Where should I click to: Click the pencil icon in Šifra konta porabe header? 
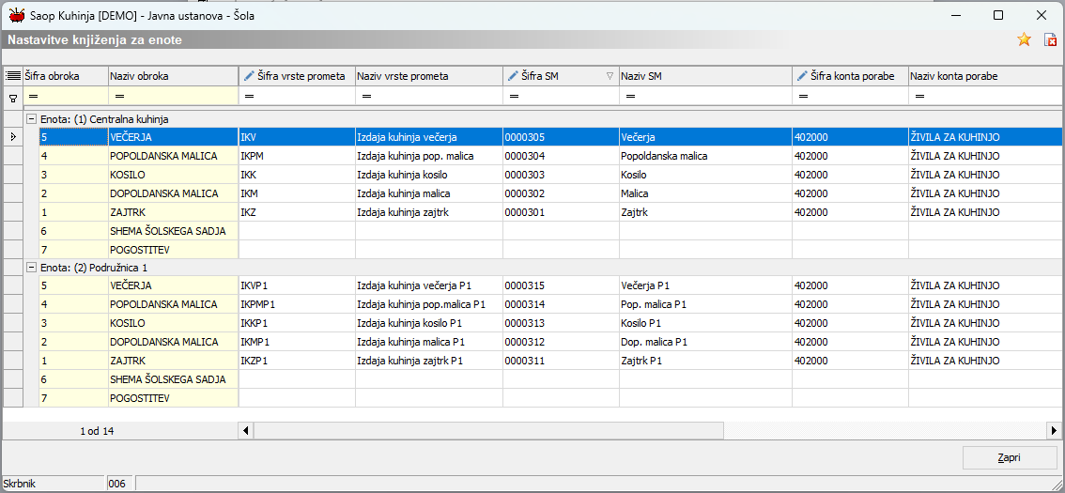(x=802, y=76)
